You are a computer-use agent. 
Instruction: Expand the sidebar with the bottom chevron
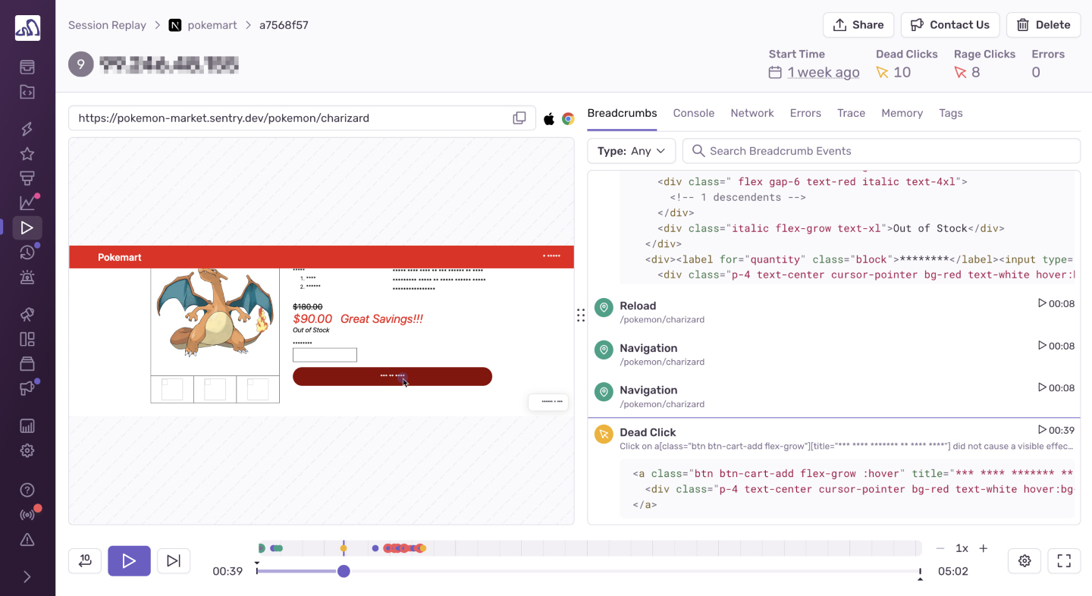click(27, 576)
